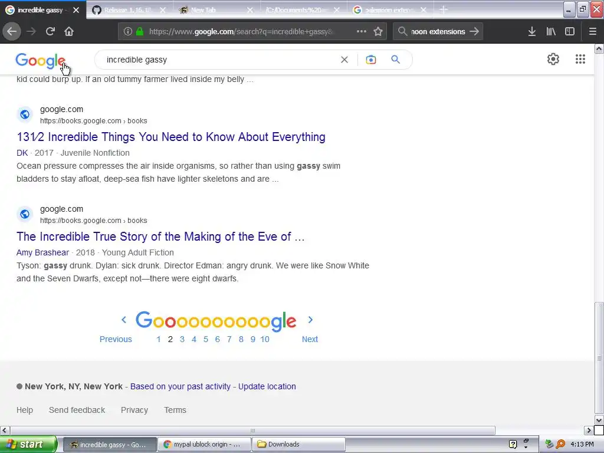Open the Windows start button
The height and width of the screenshot is (453, 604).
pyautogui.click(x=28, y=445)
